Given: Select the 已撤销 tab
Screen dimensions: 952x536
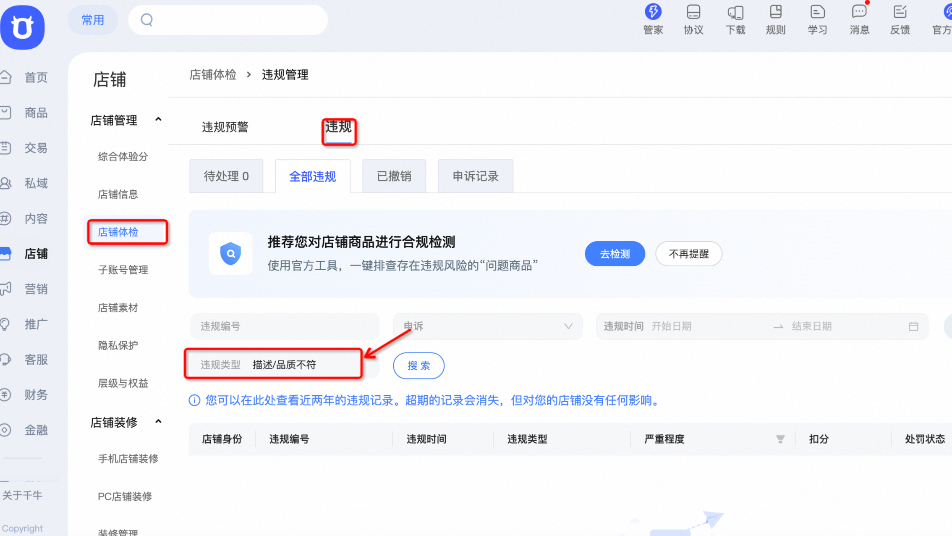Looking at the screenshot, I should (394, 176).
